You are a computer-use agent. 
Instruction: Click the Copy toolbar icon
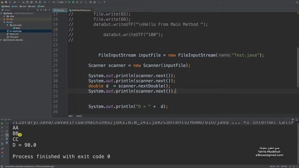click(27, 2)
